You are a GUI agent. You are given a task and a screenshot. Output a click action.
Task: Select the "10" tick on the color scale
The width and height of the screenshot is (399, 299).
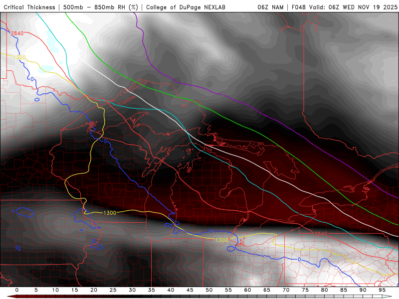[55, 290]
